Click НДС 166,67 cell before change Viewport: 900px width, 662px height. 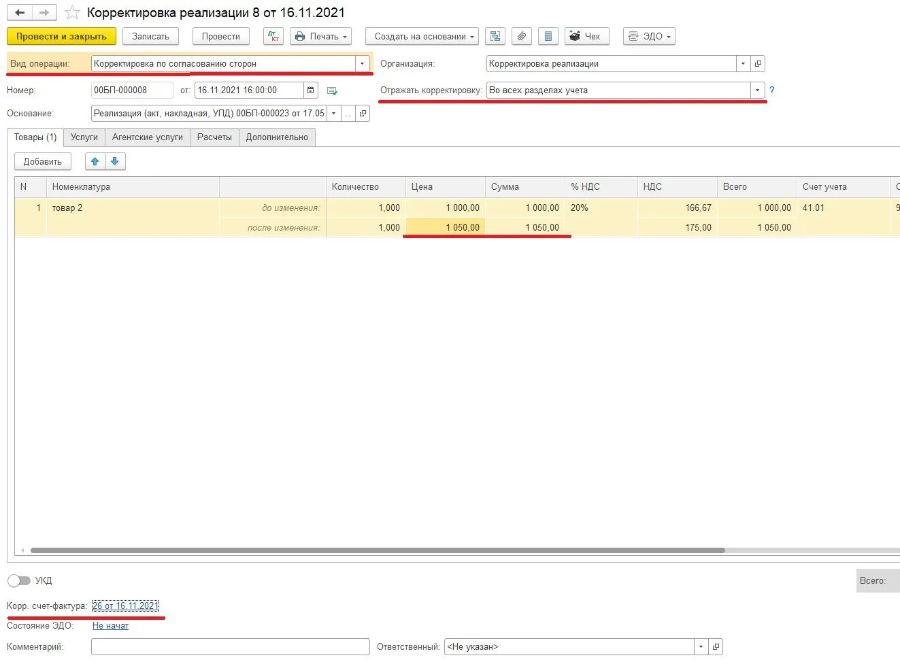tap(678, 208)
